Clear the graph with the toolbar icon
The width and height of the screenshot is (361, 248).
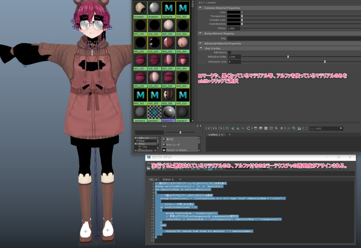tap(227, 128)
